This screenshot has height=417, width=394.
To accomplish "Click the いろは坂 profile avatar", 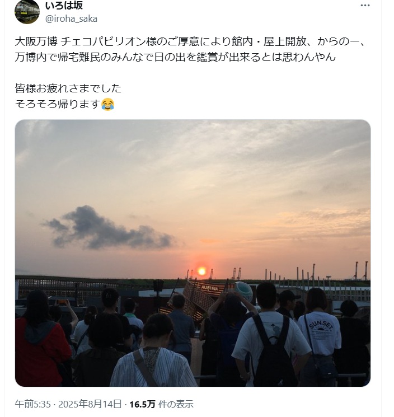I will (27, 11).
